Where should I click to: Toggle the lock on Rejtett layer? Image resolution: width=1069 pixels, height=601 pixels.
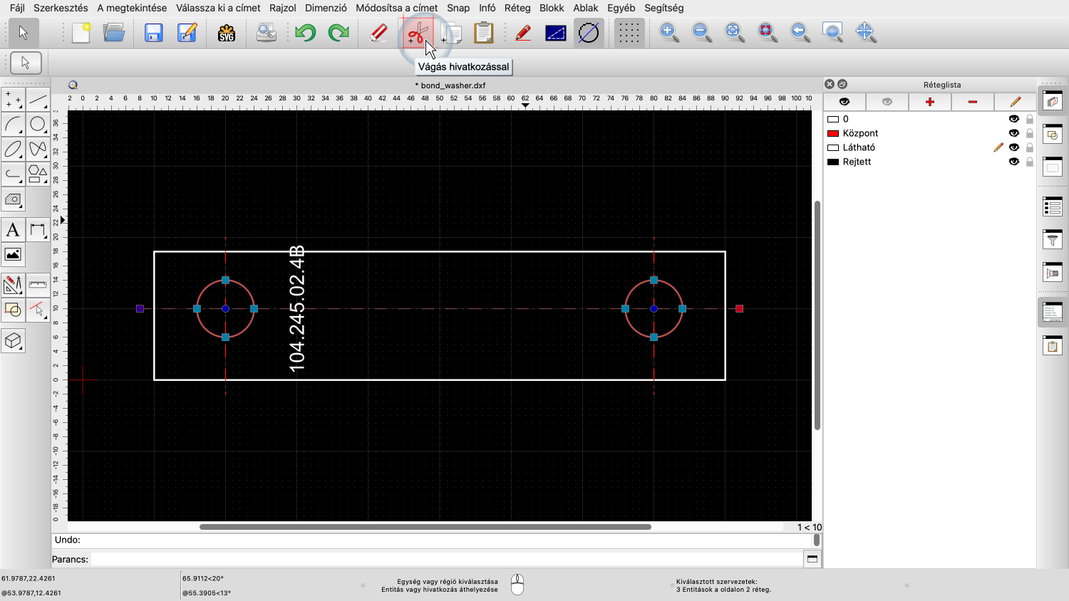(x=1029, y=162)
